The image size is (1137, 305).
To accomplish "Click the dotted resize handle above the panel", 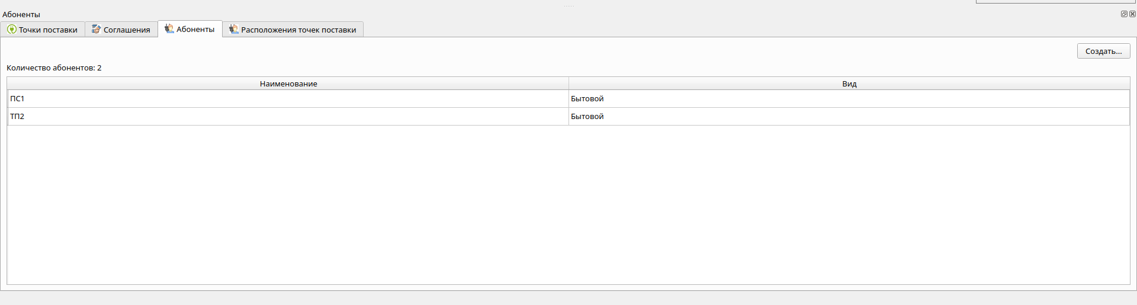I will point(568,6).
